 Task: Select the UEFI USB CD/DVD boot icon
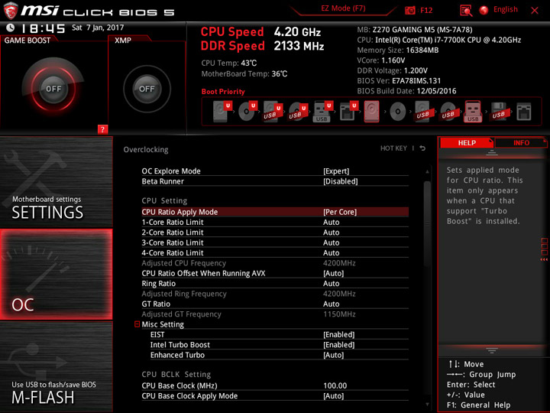click(298, 112)
